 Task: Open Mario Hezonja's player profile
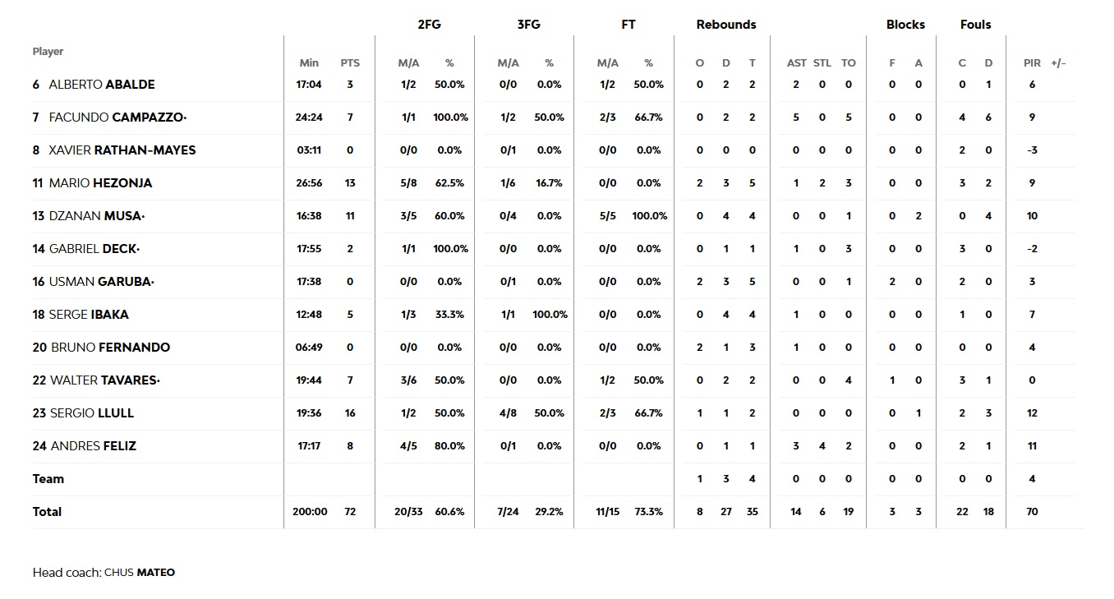coord(100,183)
